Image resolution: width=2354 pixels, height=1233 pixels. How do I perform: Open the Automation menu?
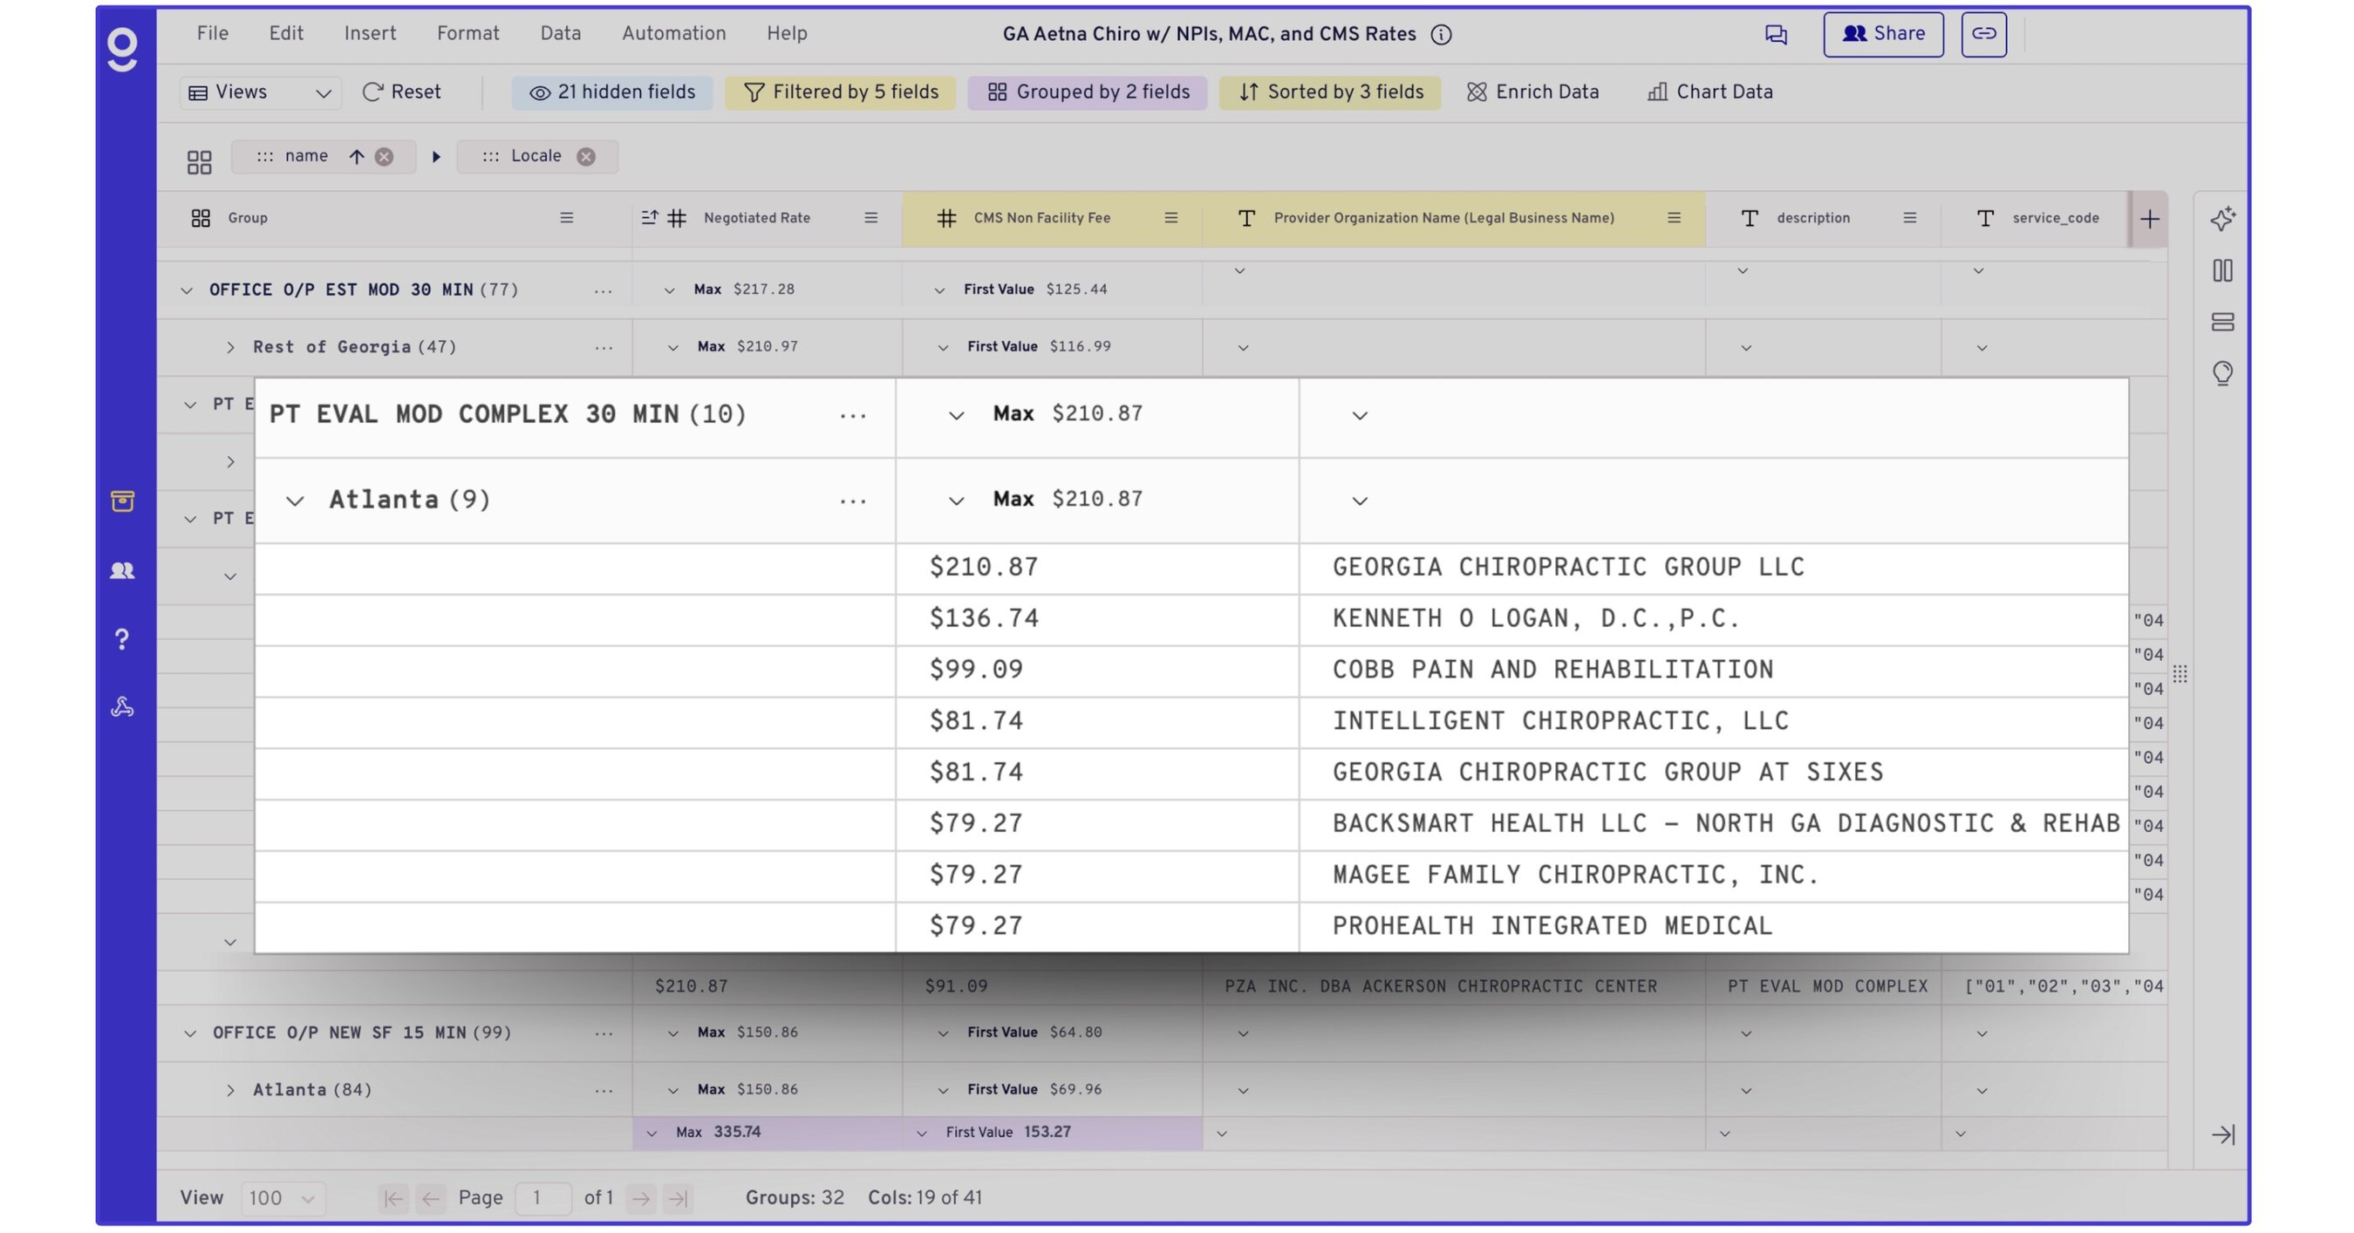pos(673,33)
